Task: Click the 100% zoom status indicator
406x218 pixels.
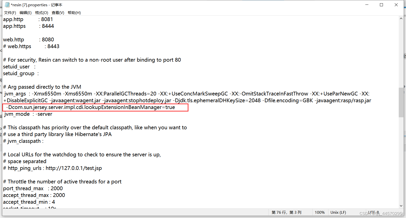Action: coord(320,212)
